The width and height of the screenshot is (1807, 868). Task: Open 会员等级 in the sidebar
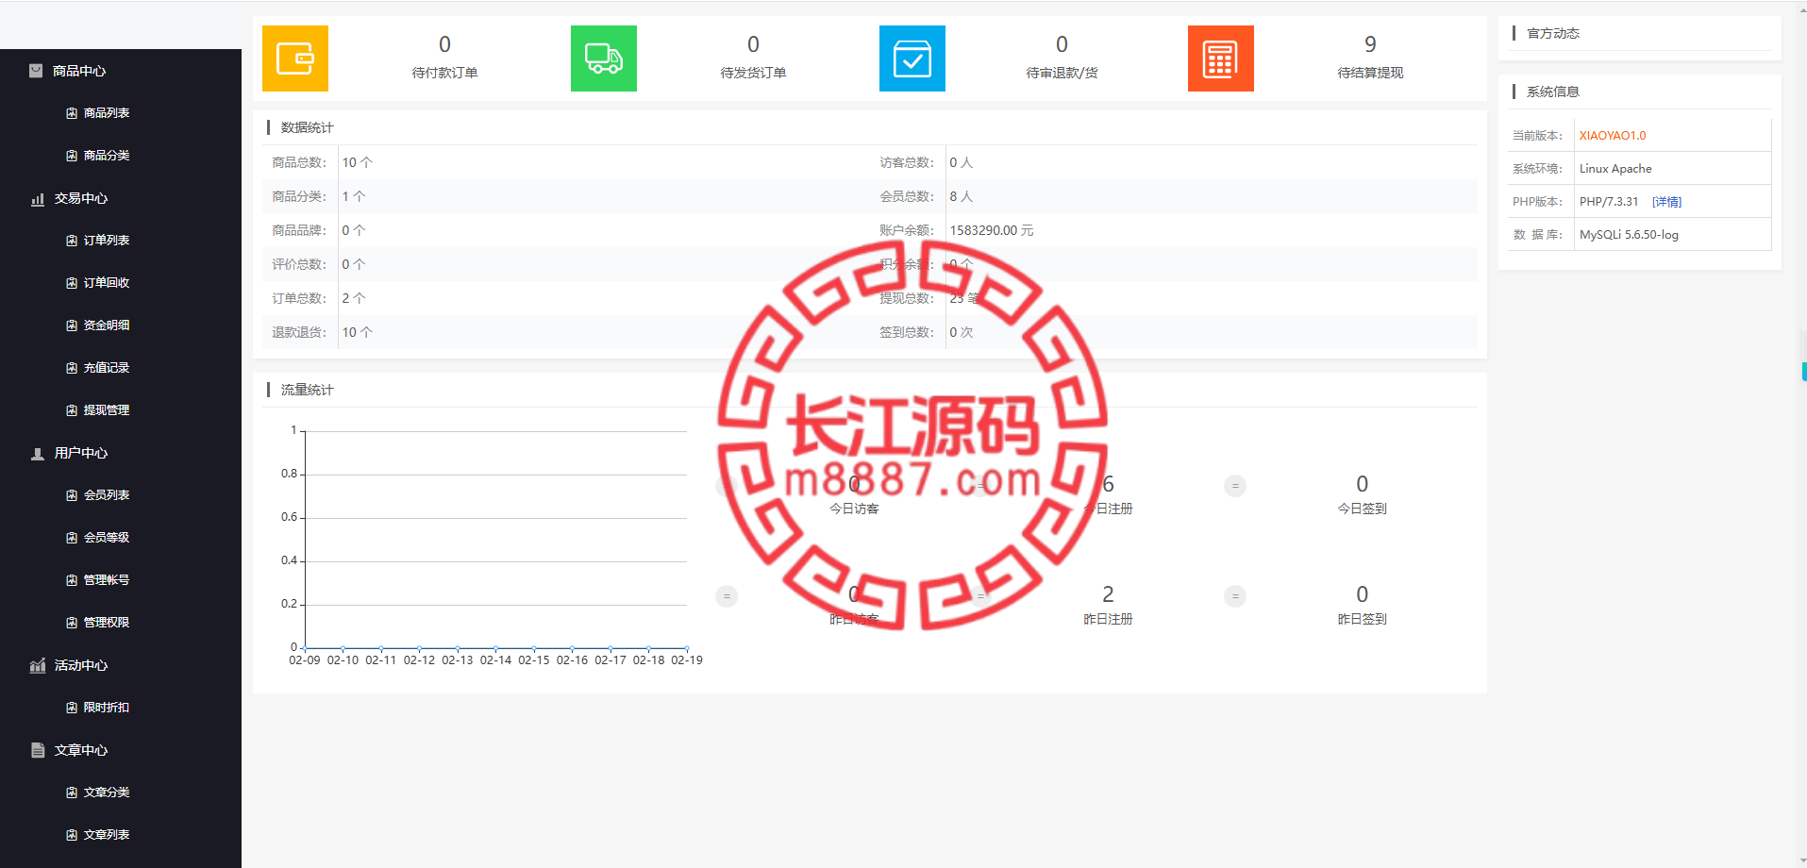[107, 538]
